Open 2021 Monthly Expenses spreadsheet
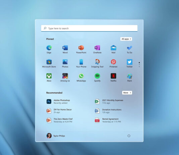This screenshot has width=179, height=155. (109, 102)
